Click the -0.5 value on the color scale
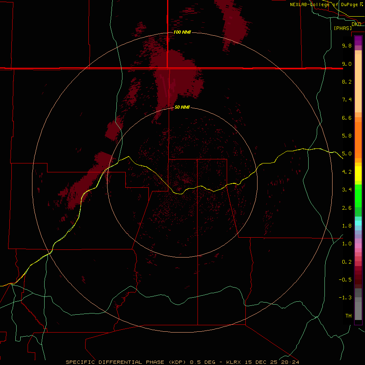Screen dimensions: 365x365 (x=345, y=280)
